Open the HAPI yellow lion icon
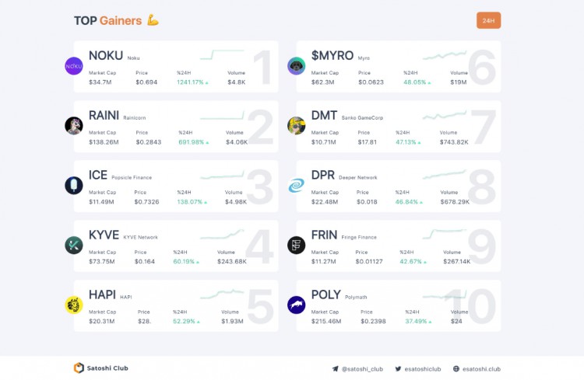This screenshot has width=584, height=380. coord(74,305)
